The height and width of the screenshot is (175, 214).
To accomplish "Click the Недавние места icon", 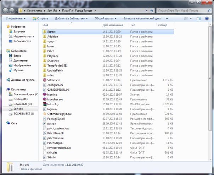I will 11,36.
